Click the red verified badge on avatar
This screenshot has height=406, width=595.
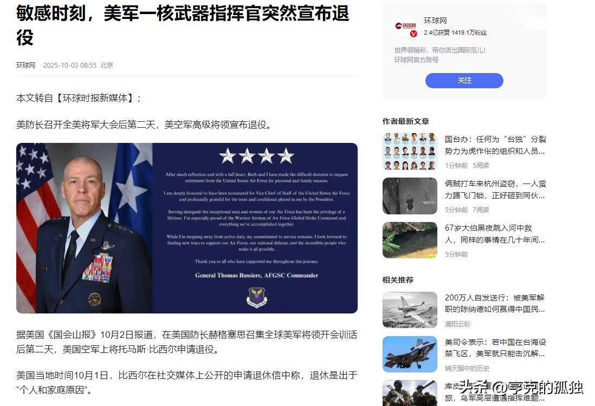[x=413, y=34]
